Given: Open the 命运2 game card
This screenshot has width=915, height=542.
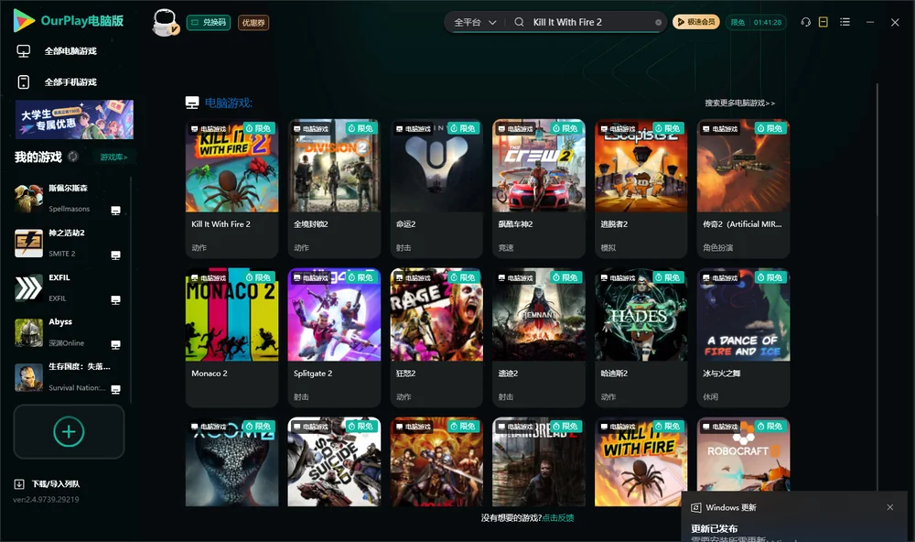Looking at the screenshot, I should click(x=436, y=188).
